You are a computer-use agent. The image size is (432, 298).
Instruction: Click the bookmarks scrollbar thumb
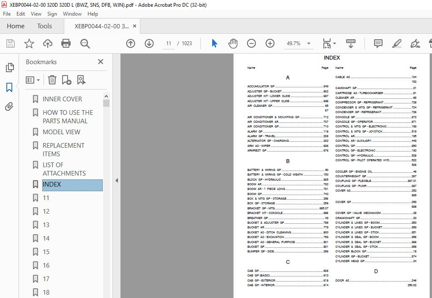click(x=107, y=103)
